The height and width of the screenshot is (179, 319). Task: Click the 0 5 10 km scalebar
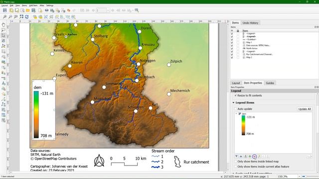[128, 161]
